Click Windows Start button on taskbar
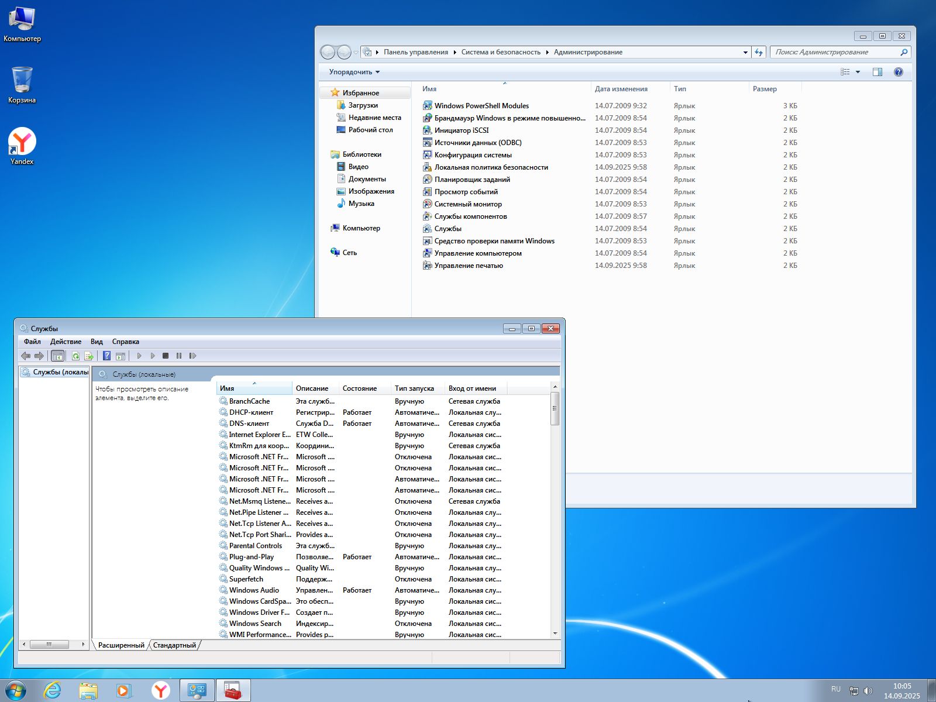Screen dimensions: 936x702 pyautogui.click(x=16, y=691)
